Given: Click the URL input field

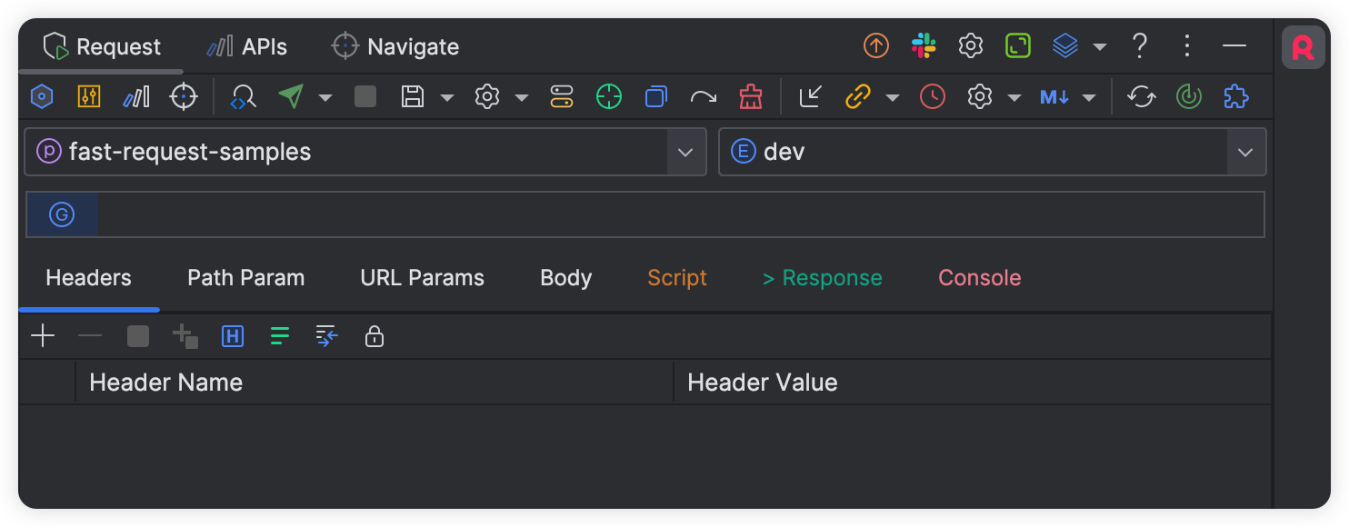Looking at the screenshot, I should click(x=677, y=215).
